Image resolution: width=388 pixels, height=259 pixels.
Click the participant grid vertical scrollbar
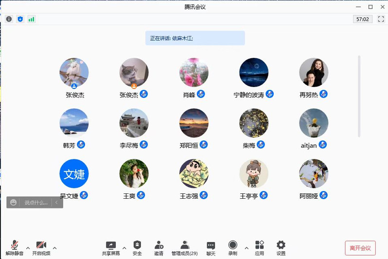coord(359,97)
